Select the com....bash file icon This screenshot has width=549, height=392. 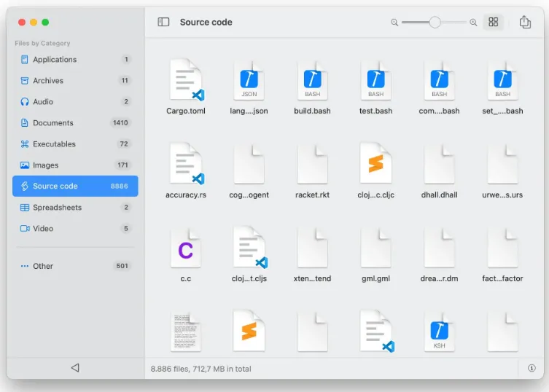point(439,80)
